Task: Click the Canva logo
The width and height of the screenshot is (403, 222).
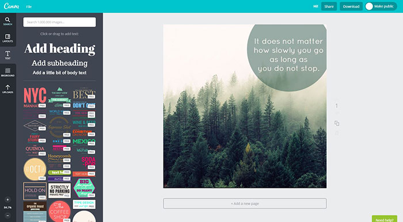Action: (12, 6)
